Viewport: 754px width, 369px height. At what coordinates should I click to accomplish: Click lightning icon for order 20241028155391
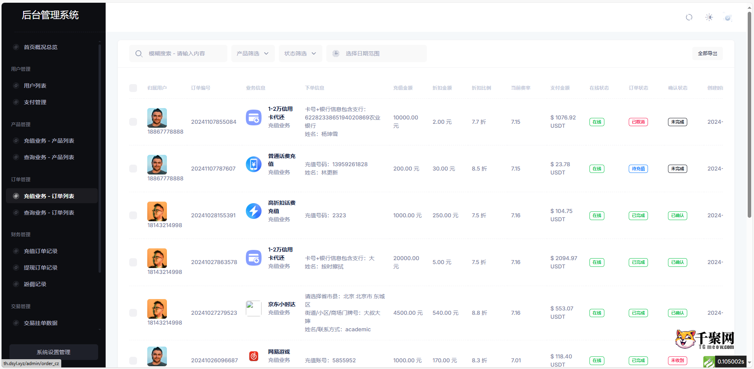tap(254, 211)
